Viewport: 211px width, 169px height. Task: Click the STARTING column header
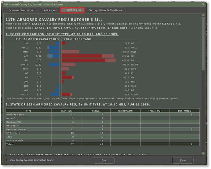coord(66,111)
